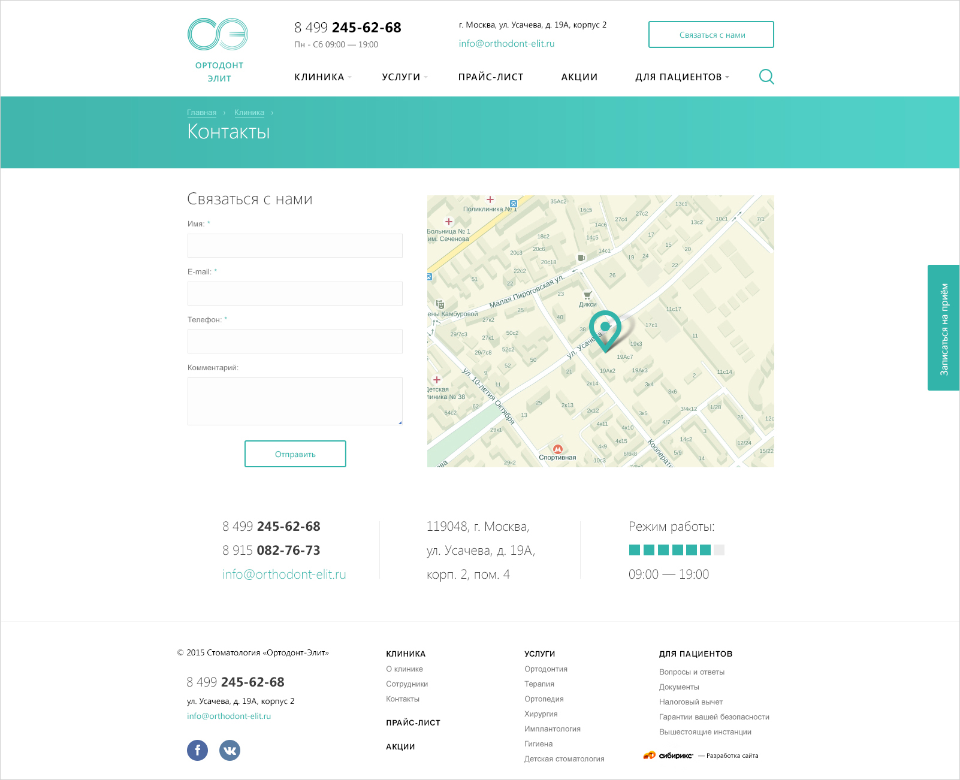Open the Ортодонтия footer link
This screenshot has width=960, height=780.
tap(545, 669)
